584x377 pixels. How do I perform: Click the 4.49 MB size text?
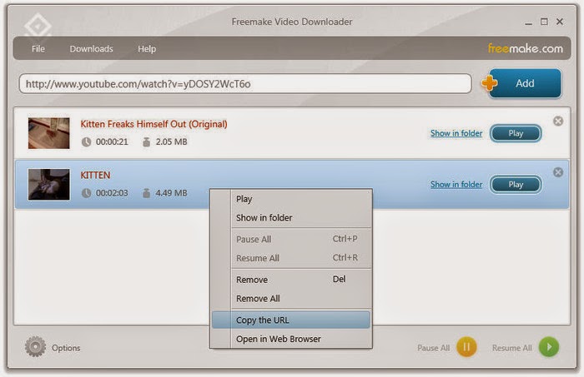point(171,193)
